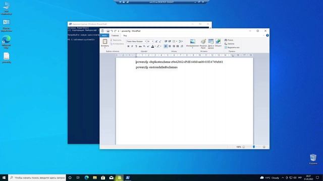The image size is (323, 181).
Task: Open paragraph settings dialog icon
Action: coord(182,46)
